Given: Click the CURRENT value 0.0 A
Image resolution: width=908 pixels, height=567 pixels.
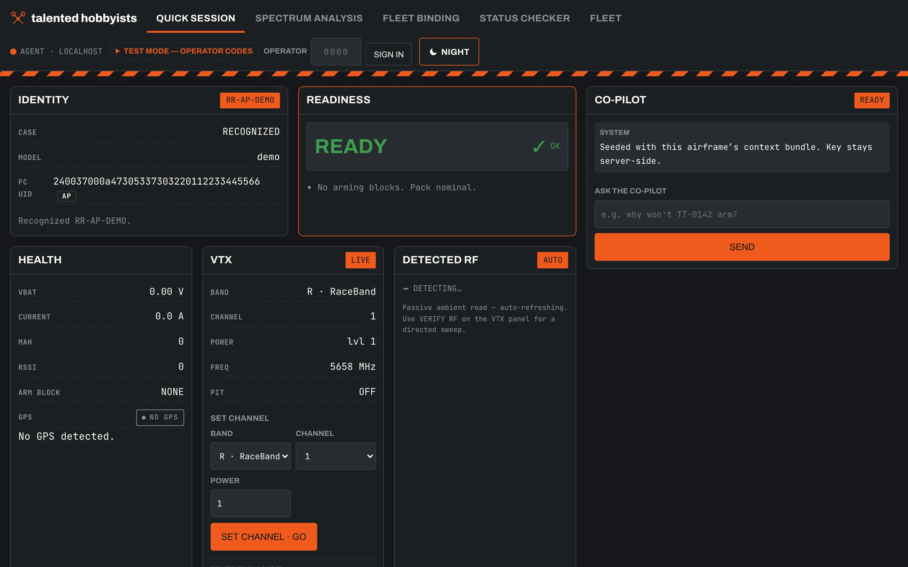Looking at the screenshot, I should (x=170, y=316).
